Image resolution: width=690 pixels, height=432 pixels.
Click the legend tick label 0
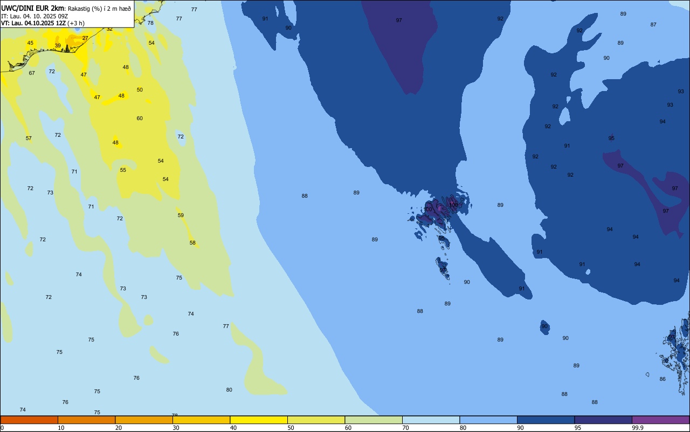click(2, 428)
